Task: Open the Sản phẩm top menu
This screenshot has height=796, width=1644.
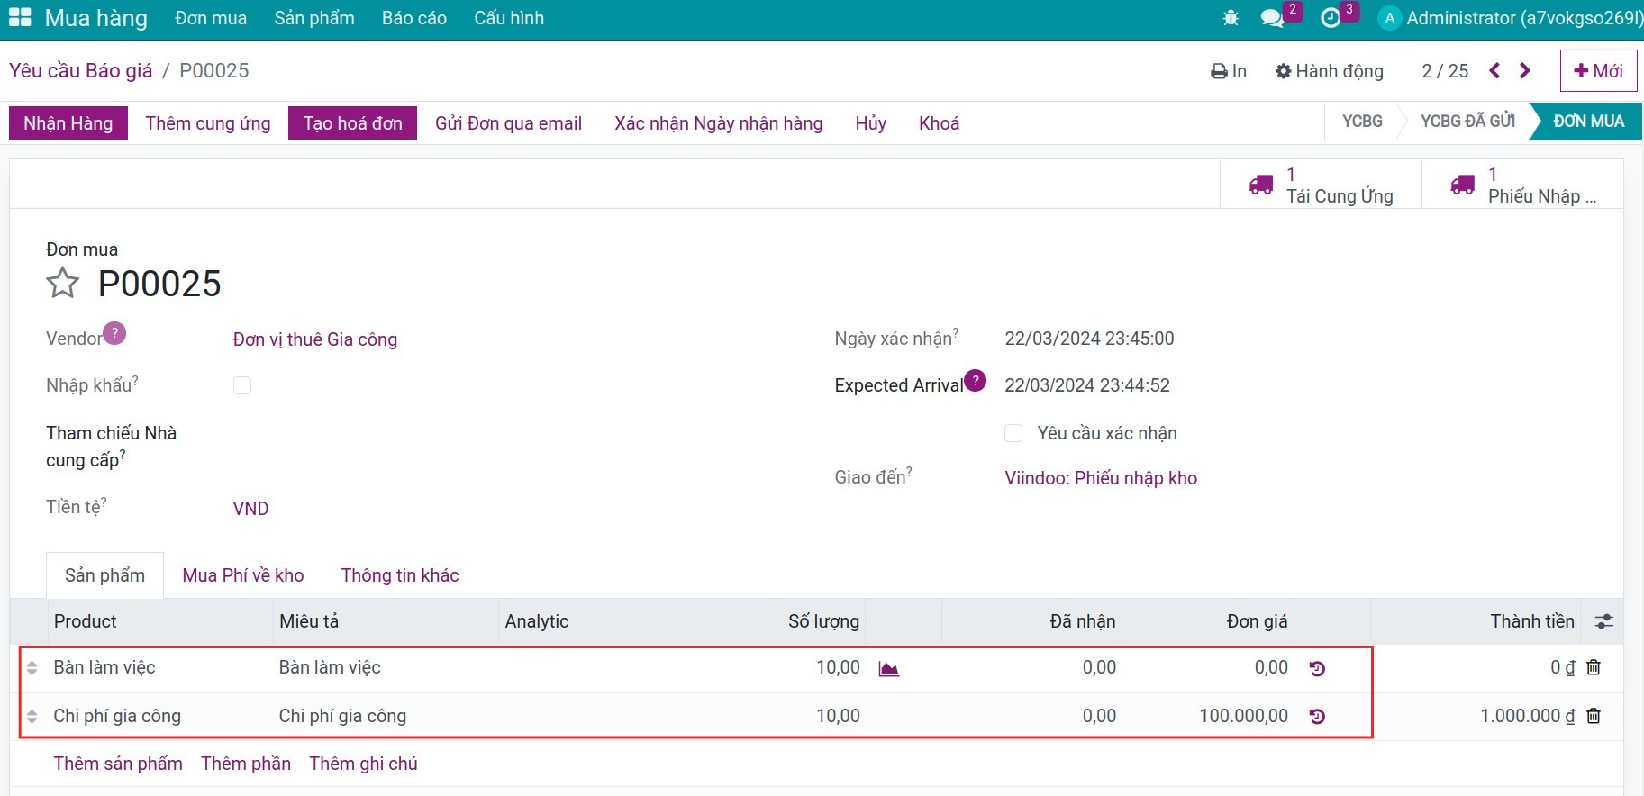Action: [x=314, y=18]
